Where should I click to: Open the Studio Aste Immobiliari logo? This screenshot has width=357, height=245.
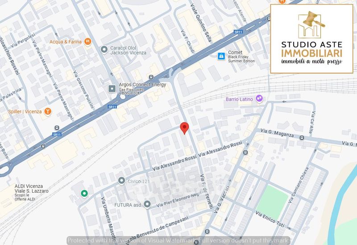pos(311,39)
